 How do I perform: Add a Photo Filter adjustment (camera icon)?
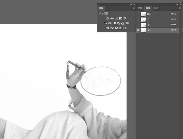(x=118, y=23)
